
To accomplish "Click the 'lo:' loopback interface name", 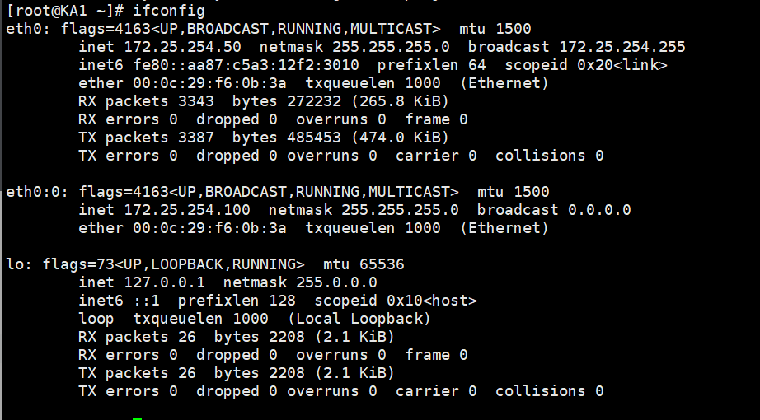I will [20, 264].
